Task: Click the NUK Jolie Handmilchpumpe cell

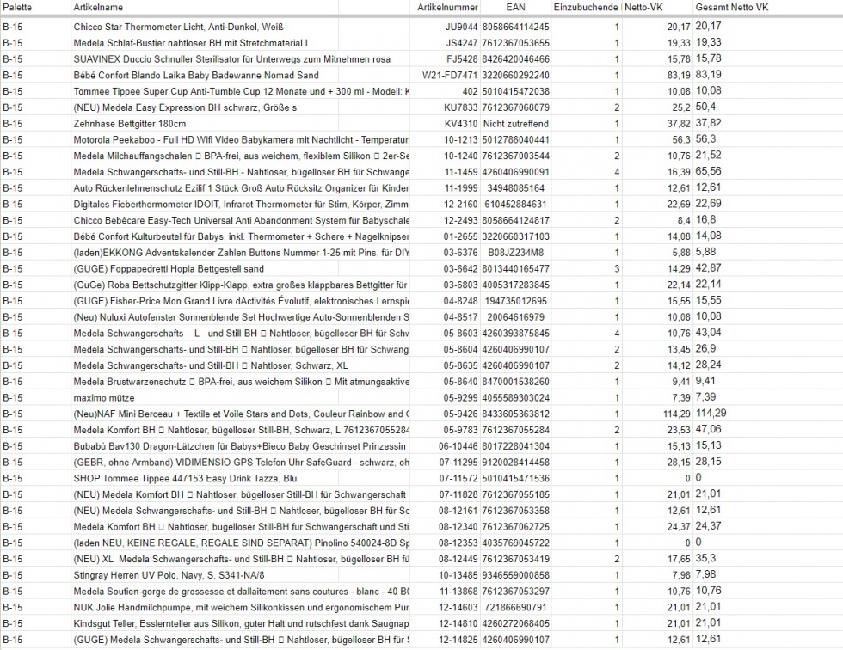Action: (242, 607)
